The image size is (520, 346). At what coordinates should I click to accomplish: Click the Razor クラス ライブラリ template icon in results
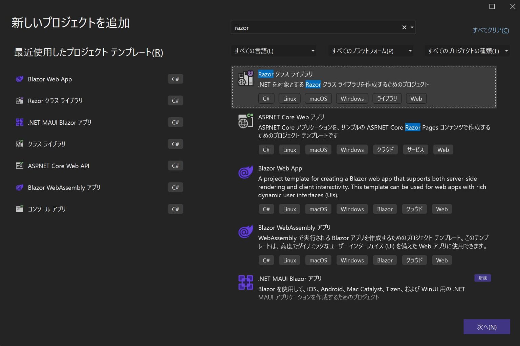pos(246,78)
